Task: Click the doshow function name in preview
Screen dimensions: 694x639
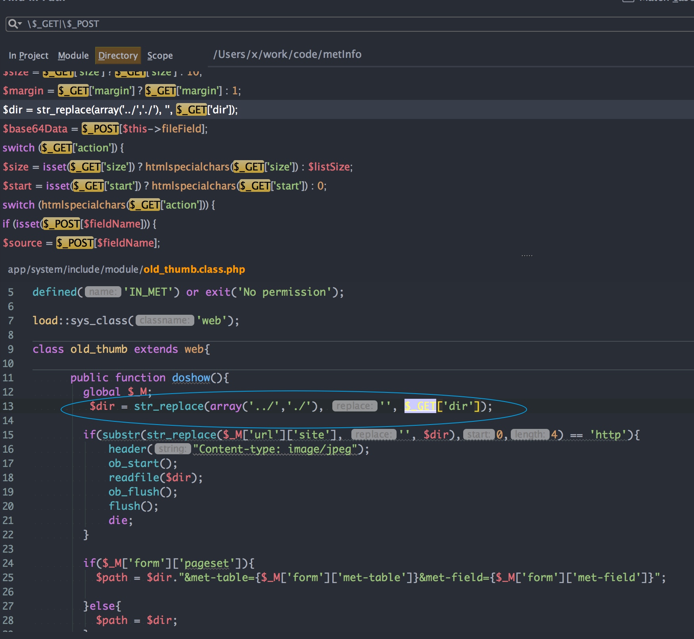Action: (x=191, y=378)
